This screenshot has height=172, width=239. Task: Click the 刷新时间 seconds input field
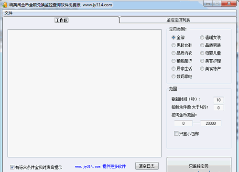click(218, 100)
